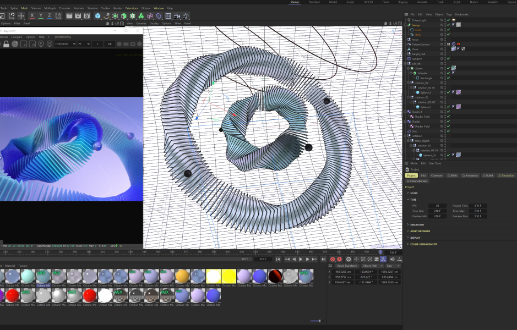Open the Cameras menu in the viewport
Image resolution: width=517 pixels, height=330 pixels.
click(x=141, y=24)
